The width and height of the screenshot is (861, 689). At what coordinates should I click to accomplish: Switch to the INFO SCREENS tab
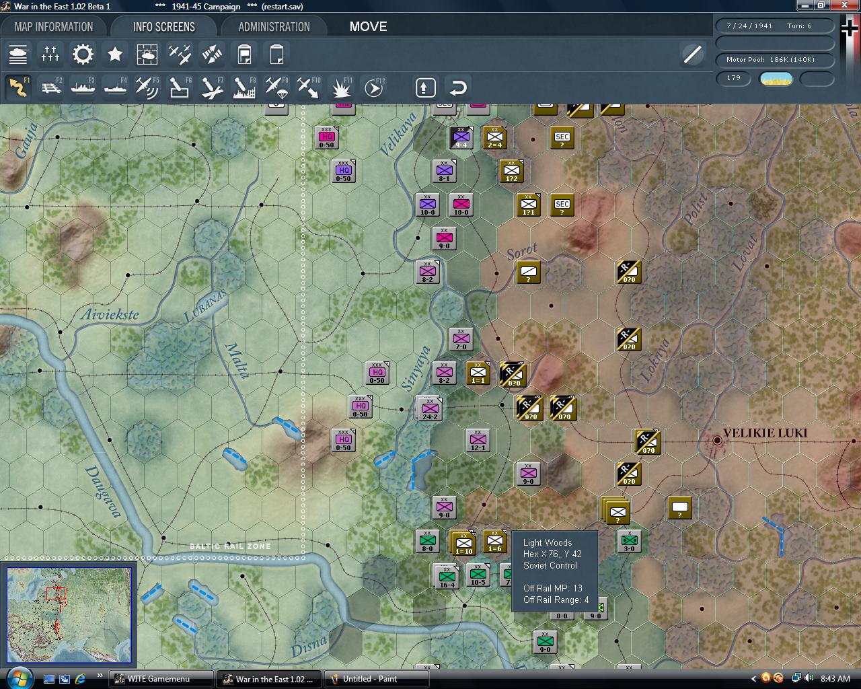[x=164, y=27]
